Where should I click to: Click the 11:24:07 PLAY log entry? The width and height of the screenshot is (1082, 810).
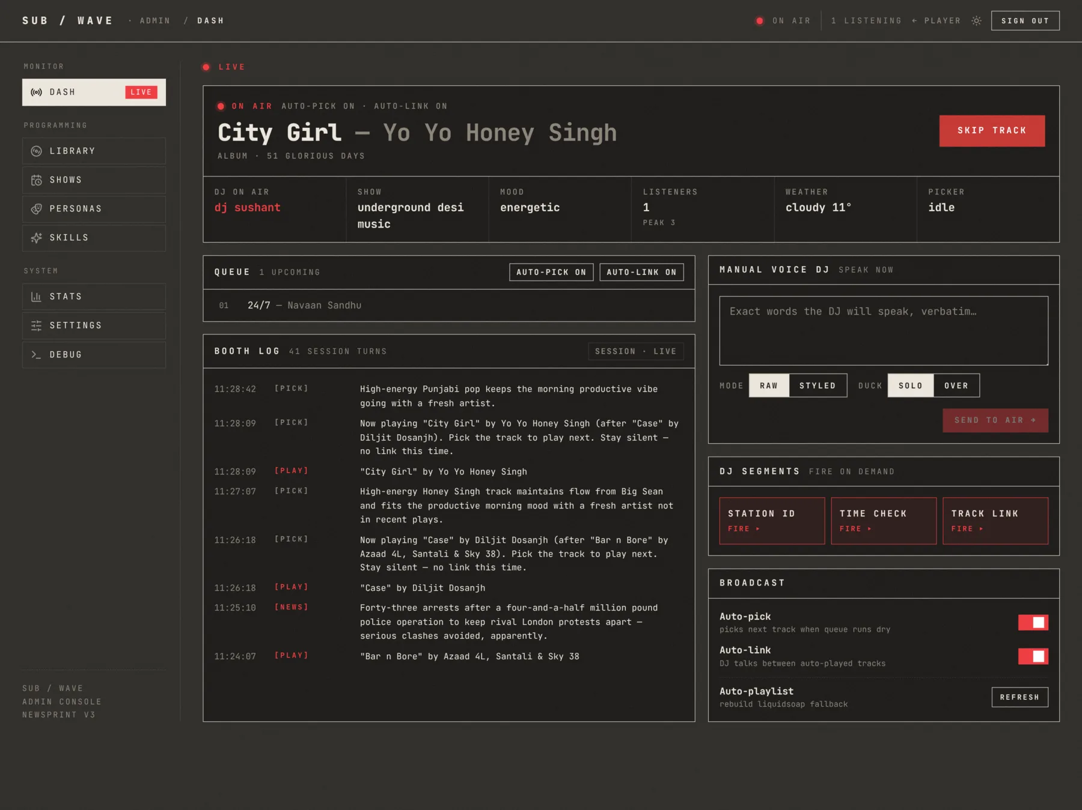coord(448,656)
